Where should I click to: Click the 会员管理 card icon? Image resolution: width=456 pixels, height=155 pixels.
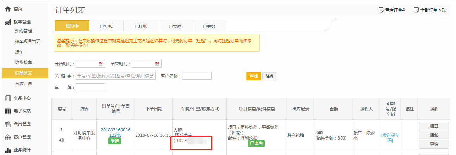[7, 124]
